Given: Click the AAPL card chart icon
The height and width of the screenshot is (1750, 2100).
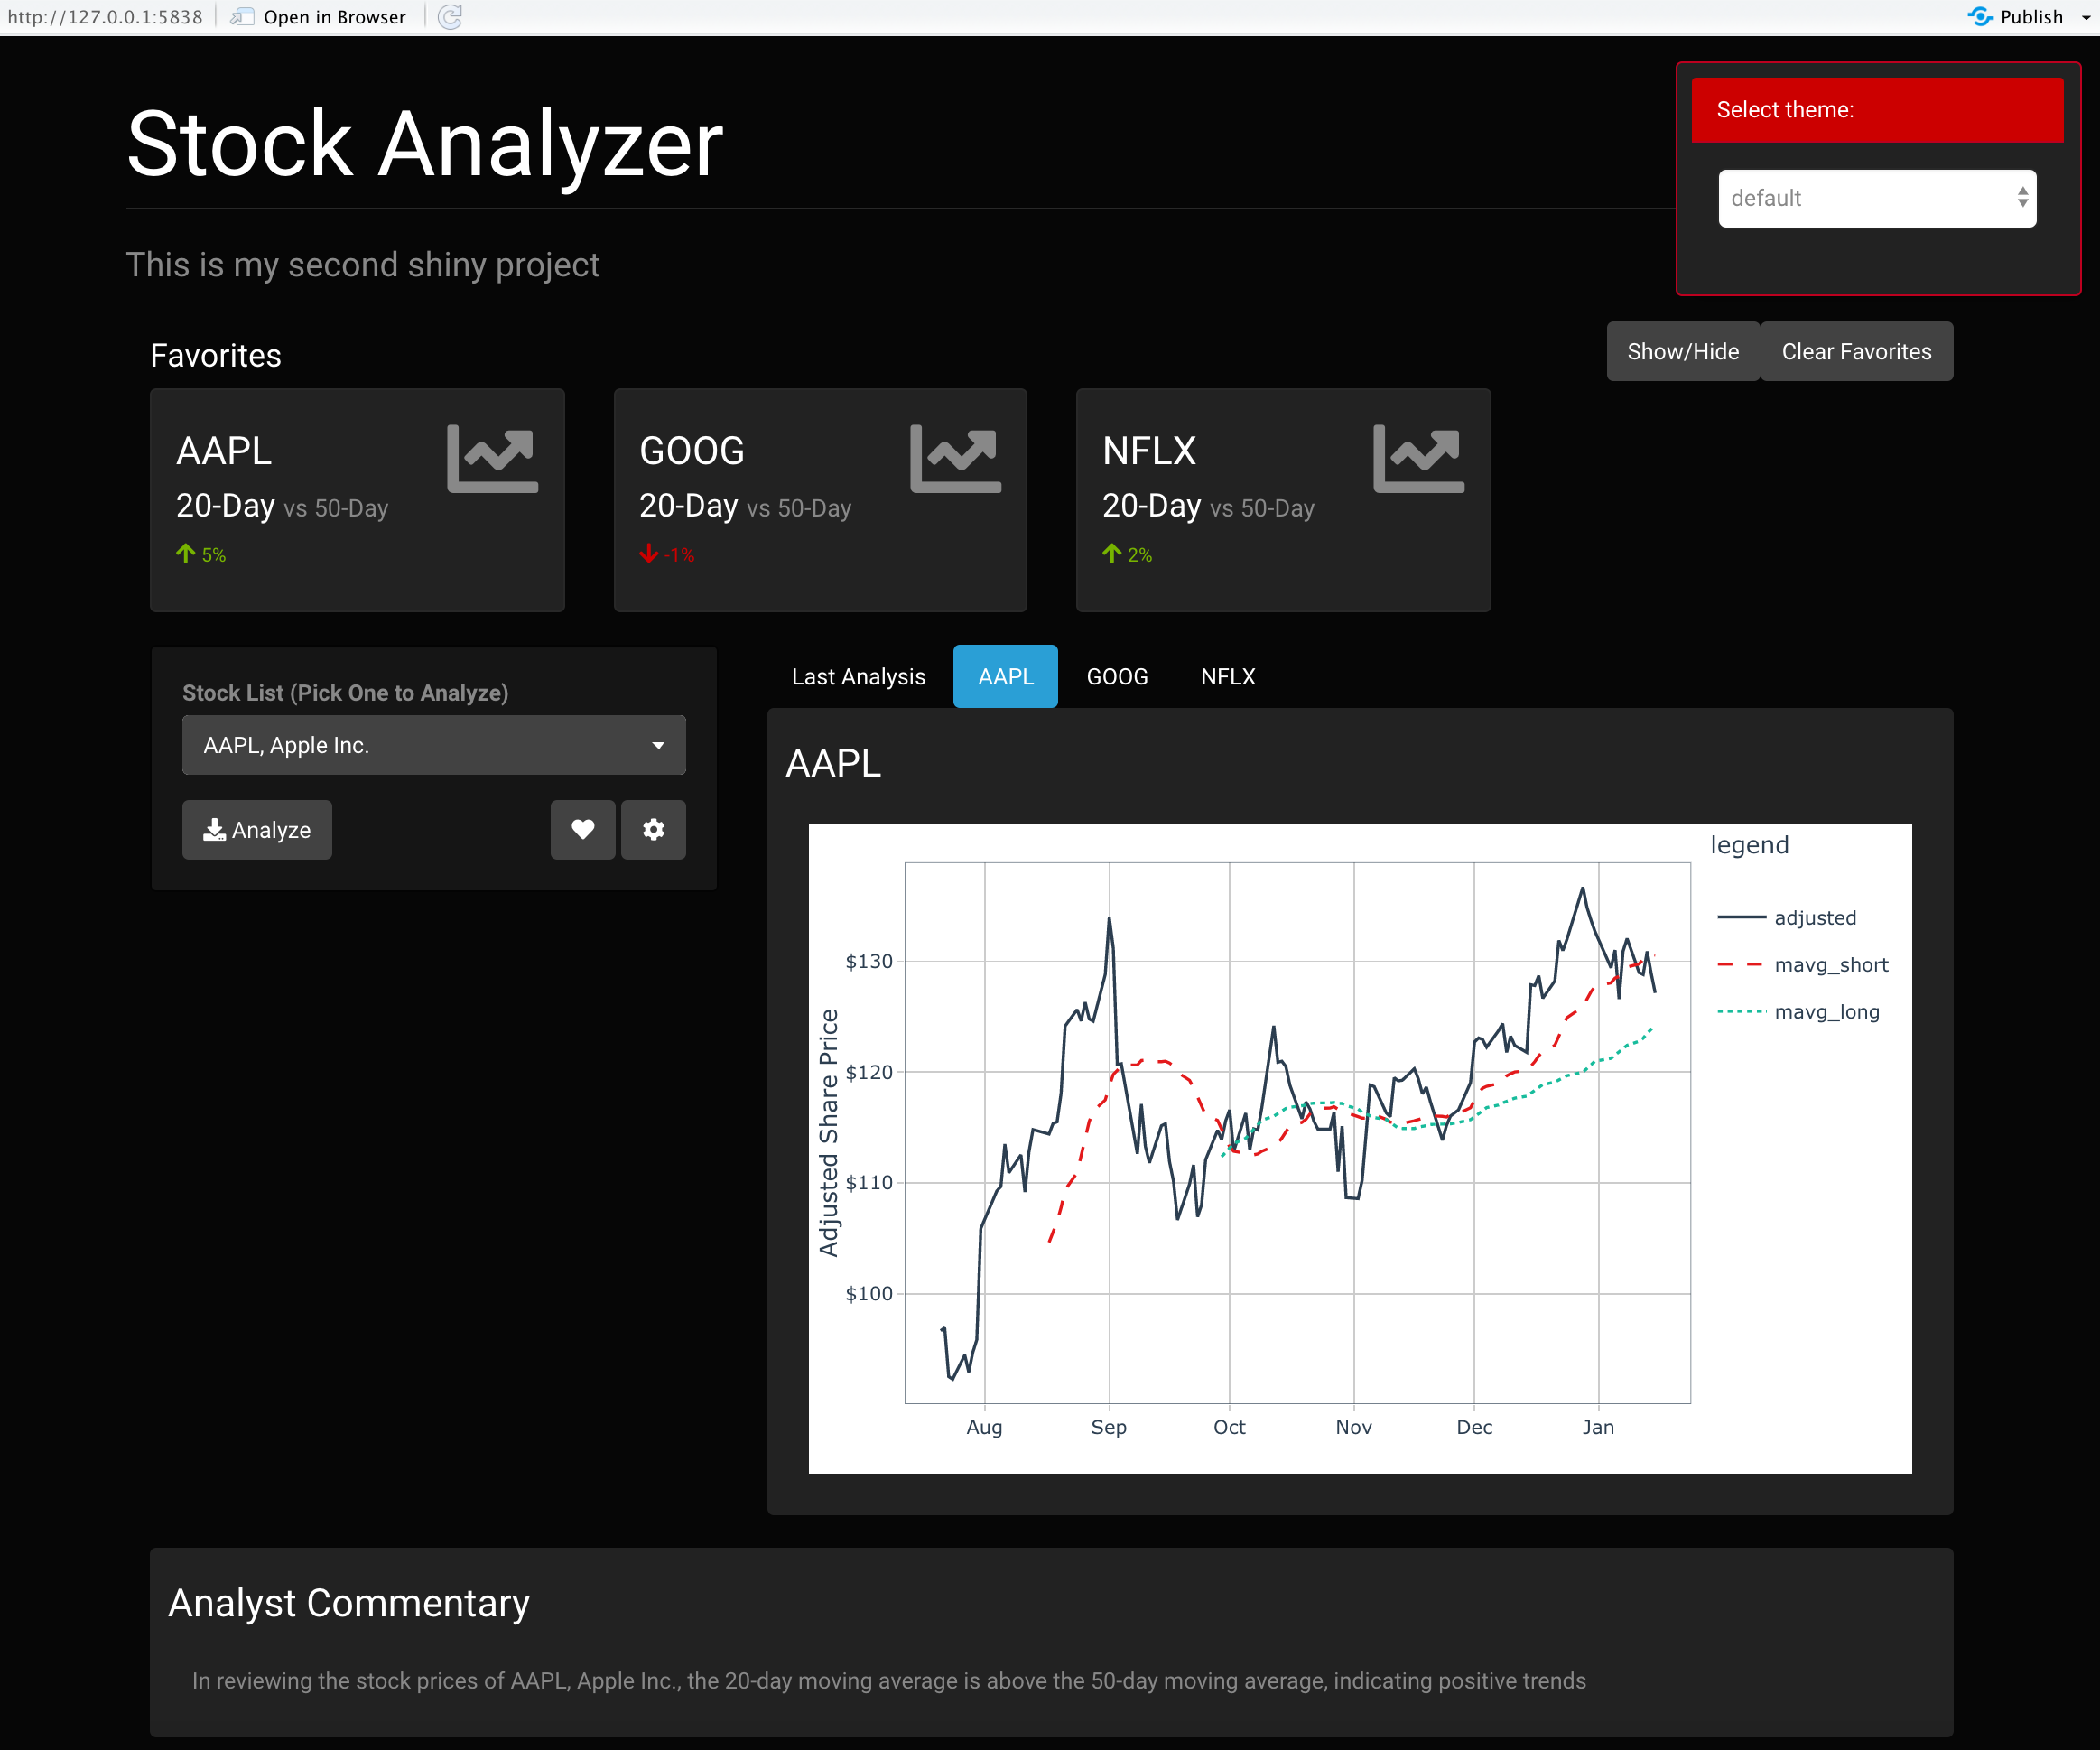Looking at the screenshot, I should pos(492,459).
